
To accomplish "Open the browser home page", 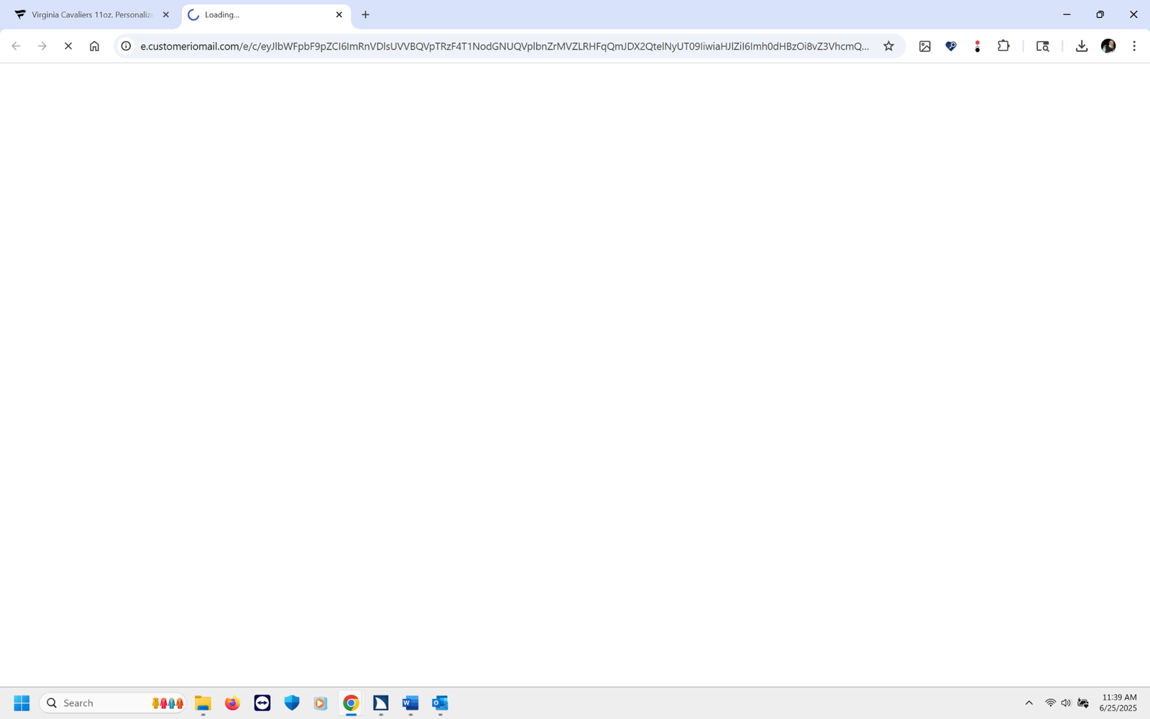I will [94, 46].
